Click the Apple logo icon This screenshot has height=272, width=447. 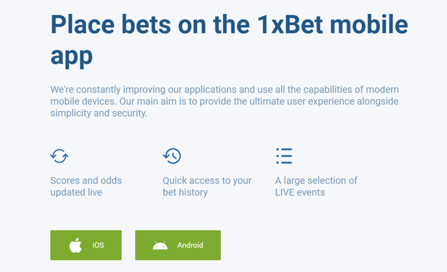[76, 245]
